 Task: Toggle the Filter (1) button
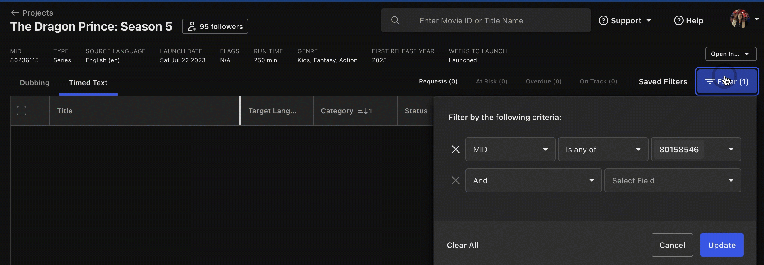(727, 81)
